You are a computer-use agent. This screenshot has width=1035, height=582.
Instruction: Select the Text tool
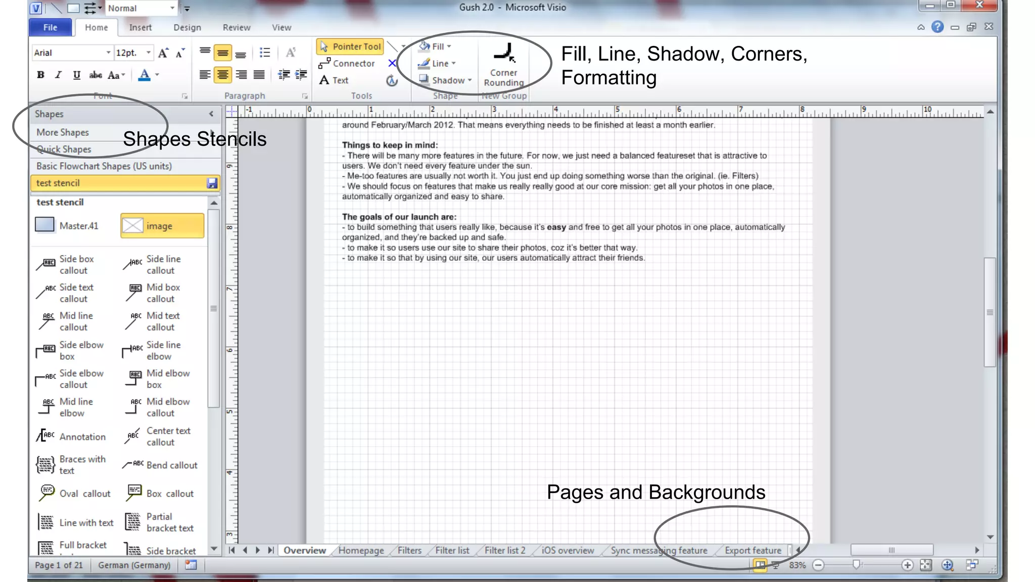334,80
